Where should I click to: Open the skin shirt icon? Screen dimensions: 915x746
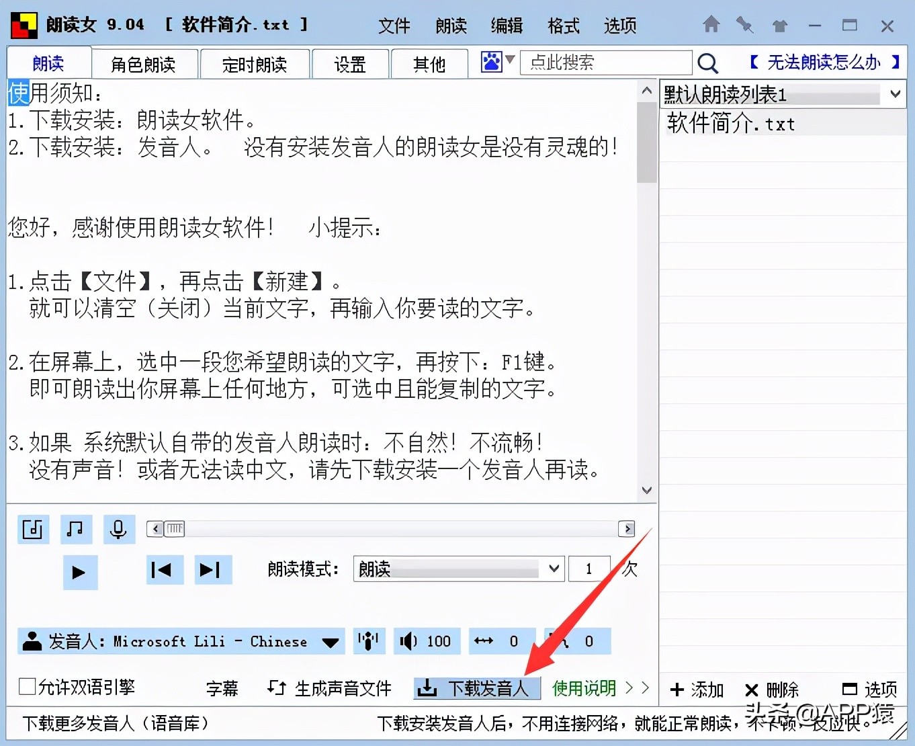tap(779, 26)
